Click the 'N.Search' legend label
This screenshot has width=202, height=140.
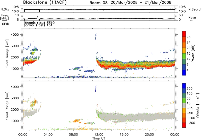click(195, 9)
